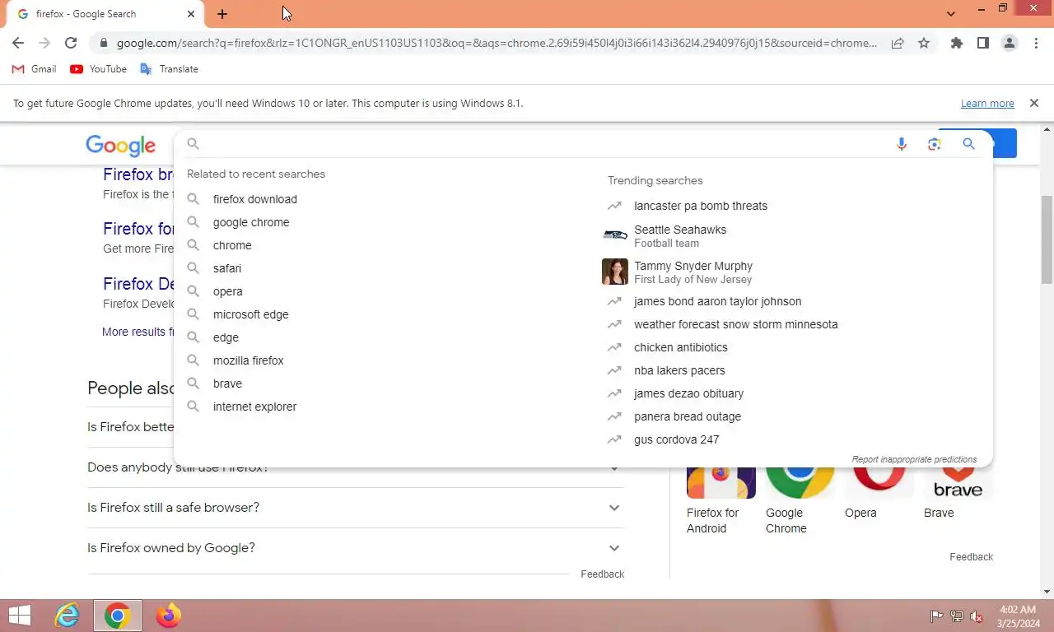This screenshot has height=632, width=1054.
Task: Click Feedback under People also ask
Action: [602, 574]
